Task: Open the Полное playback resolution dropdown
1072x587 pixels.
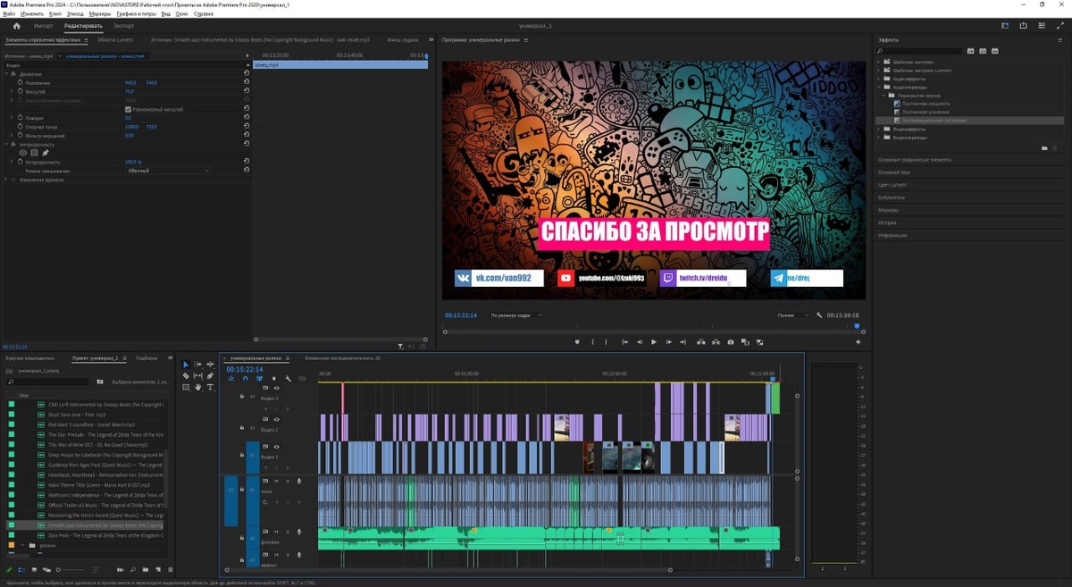Action: [791, 315]
